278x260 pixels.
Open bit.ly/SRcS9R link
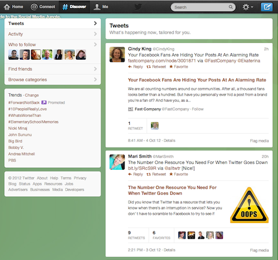click(x=142, y=169)
